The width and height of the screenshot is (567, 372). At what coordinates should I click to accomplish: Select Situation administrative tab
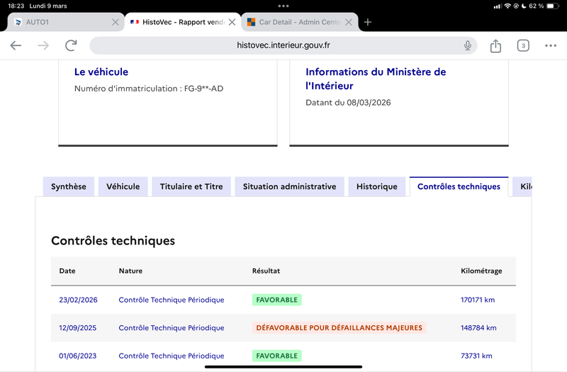pos(289,186)
